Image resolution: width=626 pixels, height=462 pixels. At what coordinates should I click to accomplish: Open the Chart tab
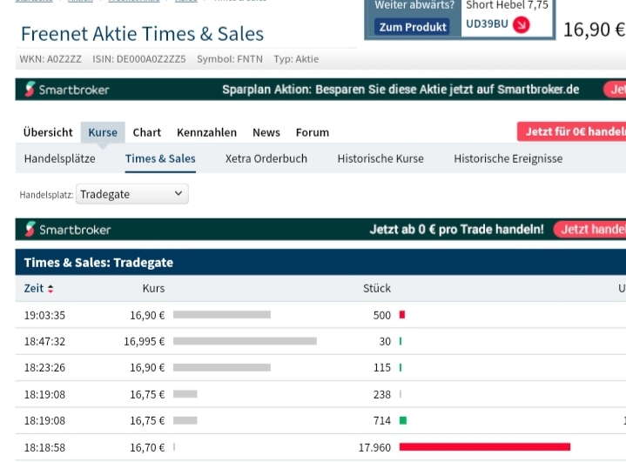click(x=147, y=132)
